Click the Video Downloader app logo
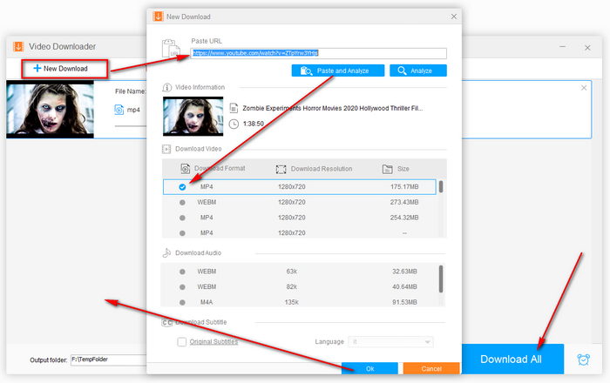 click(x=18, y=47)
